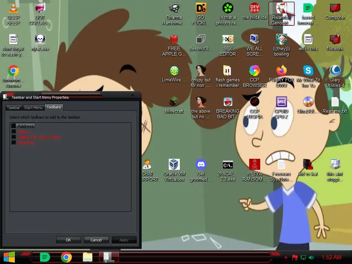The width and height of the screenshot is (352, 264).
Task: Open the Skype 'Mr What Zit' icon
Action: [308, 76]
